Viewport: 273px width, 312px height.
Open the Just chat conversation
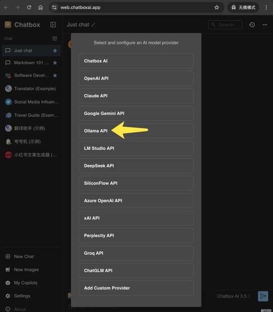point(32,50)
